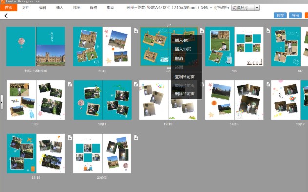Screen dimensions: 308x192
Task: Select the 14|15 spread thumbnail
Action: (x=234, y=100)
